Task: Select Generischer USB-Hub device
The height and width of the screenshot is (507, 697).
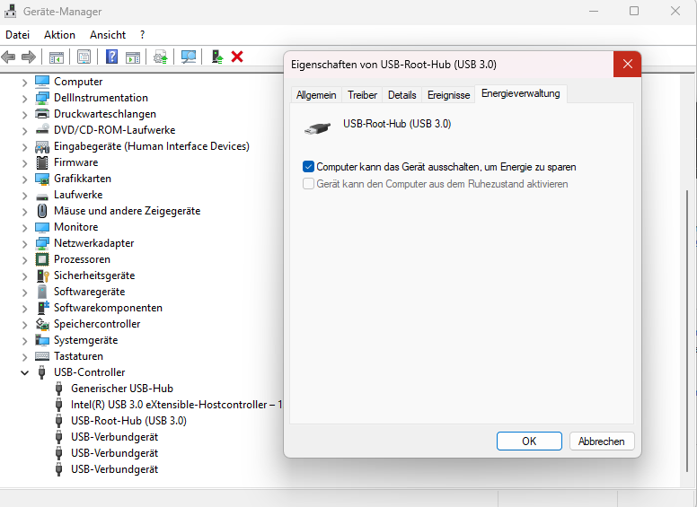Action: pyautogui.click(x=122, y=389)
